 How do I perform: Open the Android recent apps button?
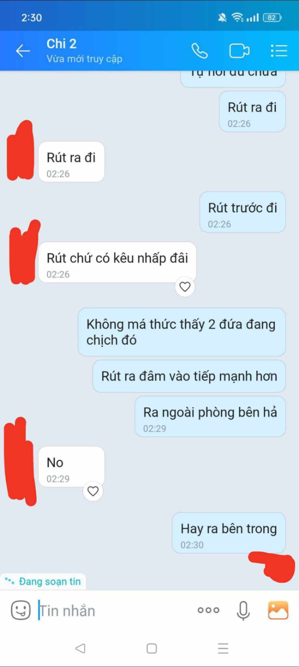click(x=223, y=648)
